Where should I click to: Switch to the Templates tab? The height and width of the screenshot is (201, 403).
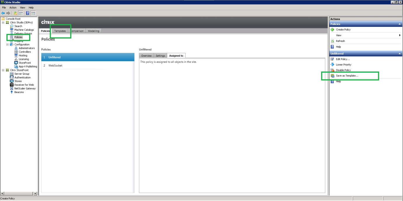pyautogui.click(x=60, y=31)
